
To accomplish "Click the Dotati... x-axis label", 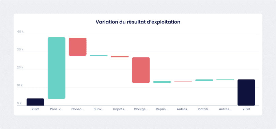I will pyautogui.click(x=204, y=109).
